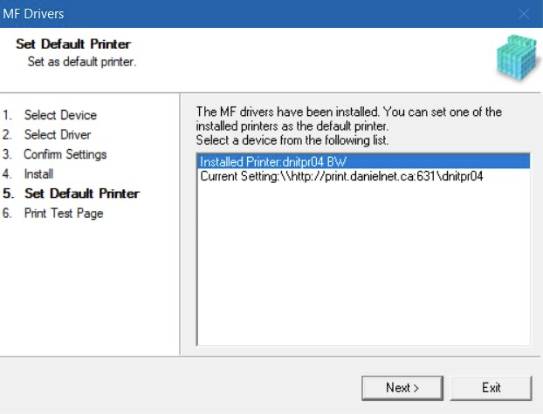Click step 1 Select Device
This screenshot has height=414, width=543.
click(x=59, y=115)
